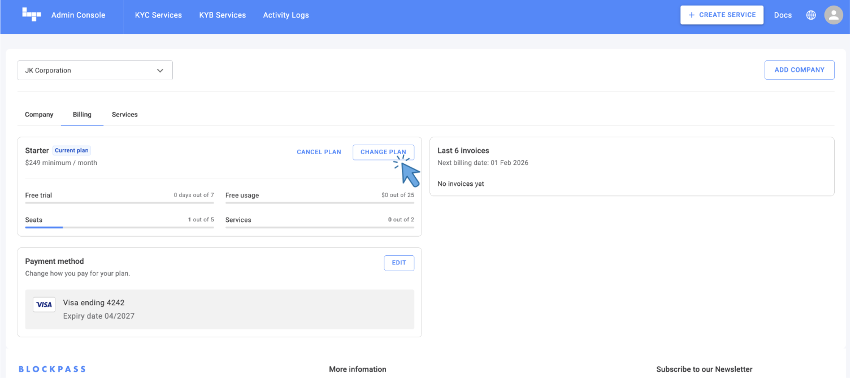Switch to the Company tab
The width and height of the screenshot is (851, 383).
(x=39, y=115)
